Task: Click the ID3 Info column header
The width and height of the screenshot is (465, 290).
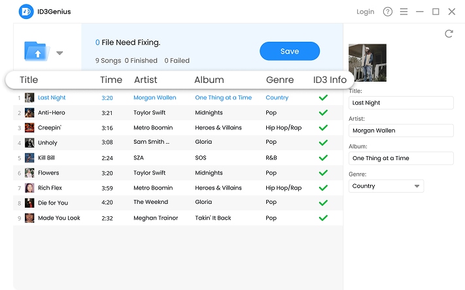Action: pyautogui.click(x=330, y=80)
